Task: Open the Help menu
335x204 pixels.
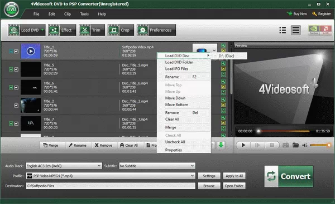Action: click(102, 14)
